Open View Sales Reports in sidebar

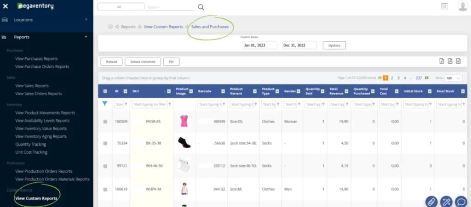[x=32, y=86]
